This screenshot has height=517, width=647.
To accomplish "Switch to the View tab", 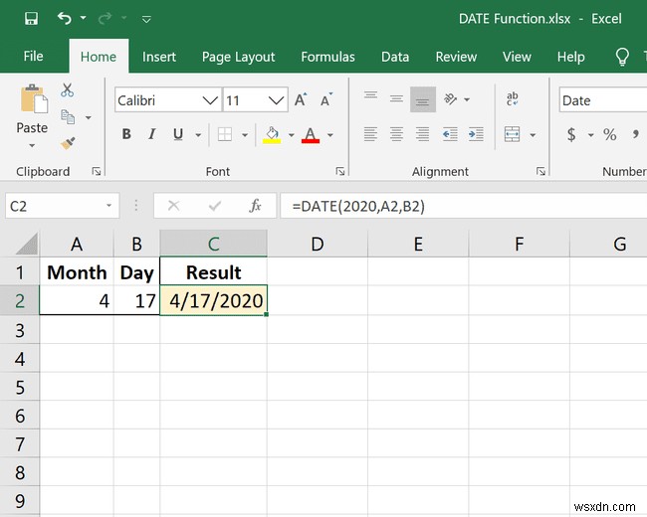I will pos(517,57).
